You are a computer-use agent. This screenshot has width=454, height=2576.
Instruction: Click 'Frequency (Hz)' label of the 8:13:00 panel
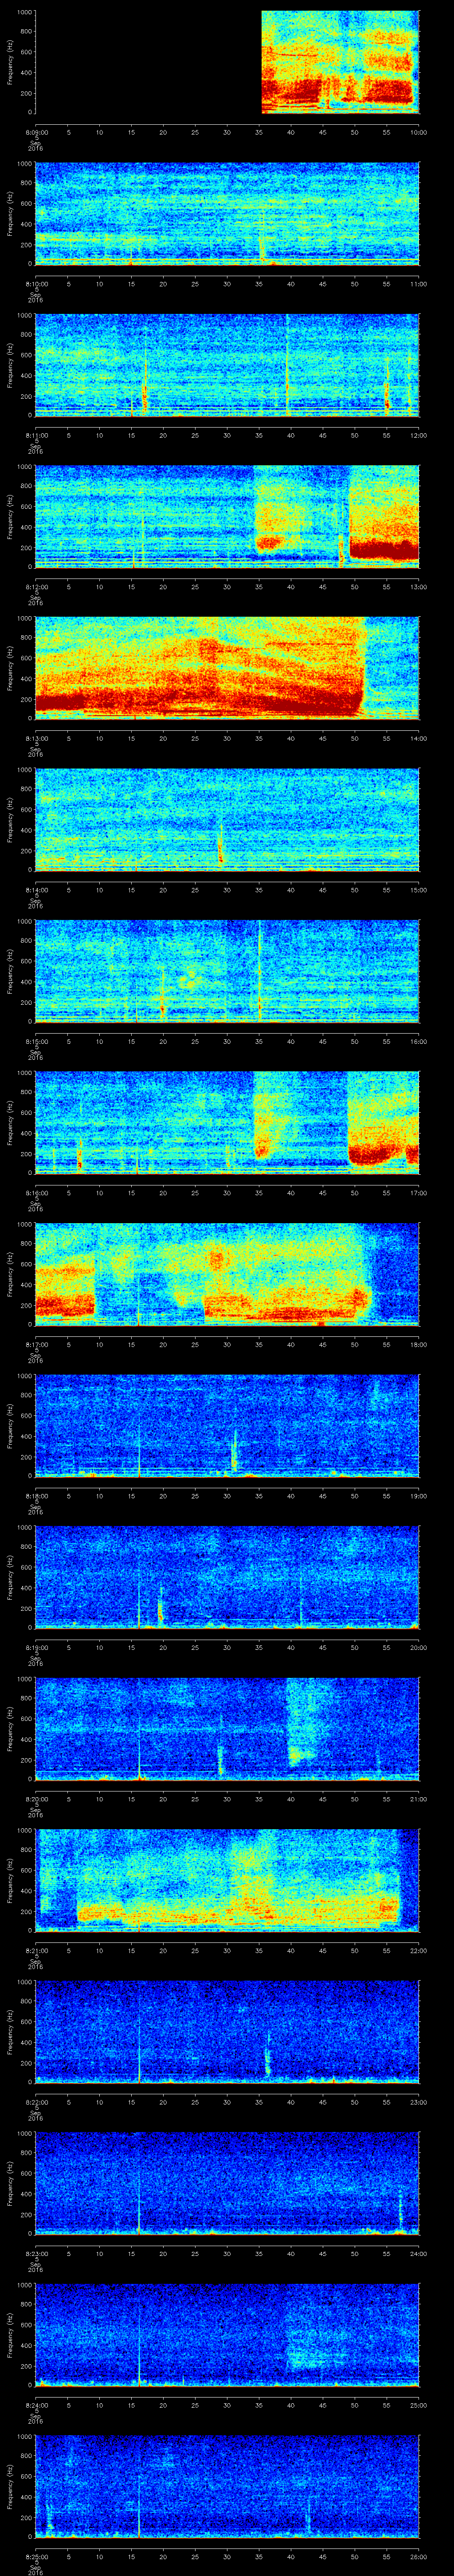coord(10,668)
